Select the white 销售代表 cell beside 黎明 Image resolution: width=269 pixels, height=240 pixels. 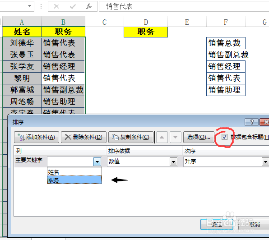coord(63,78)
